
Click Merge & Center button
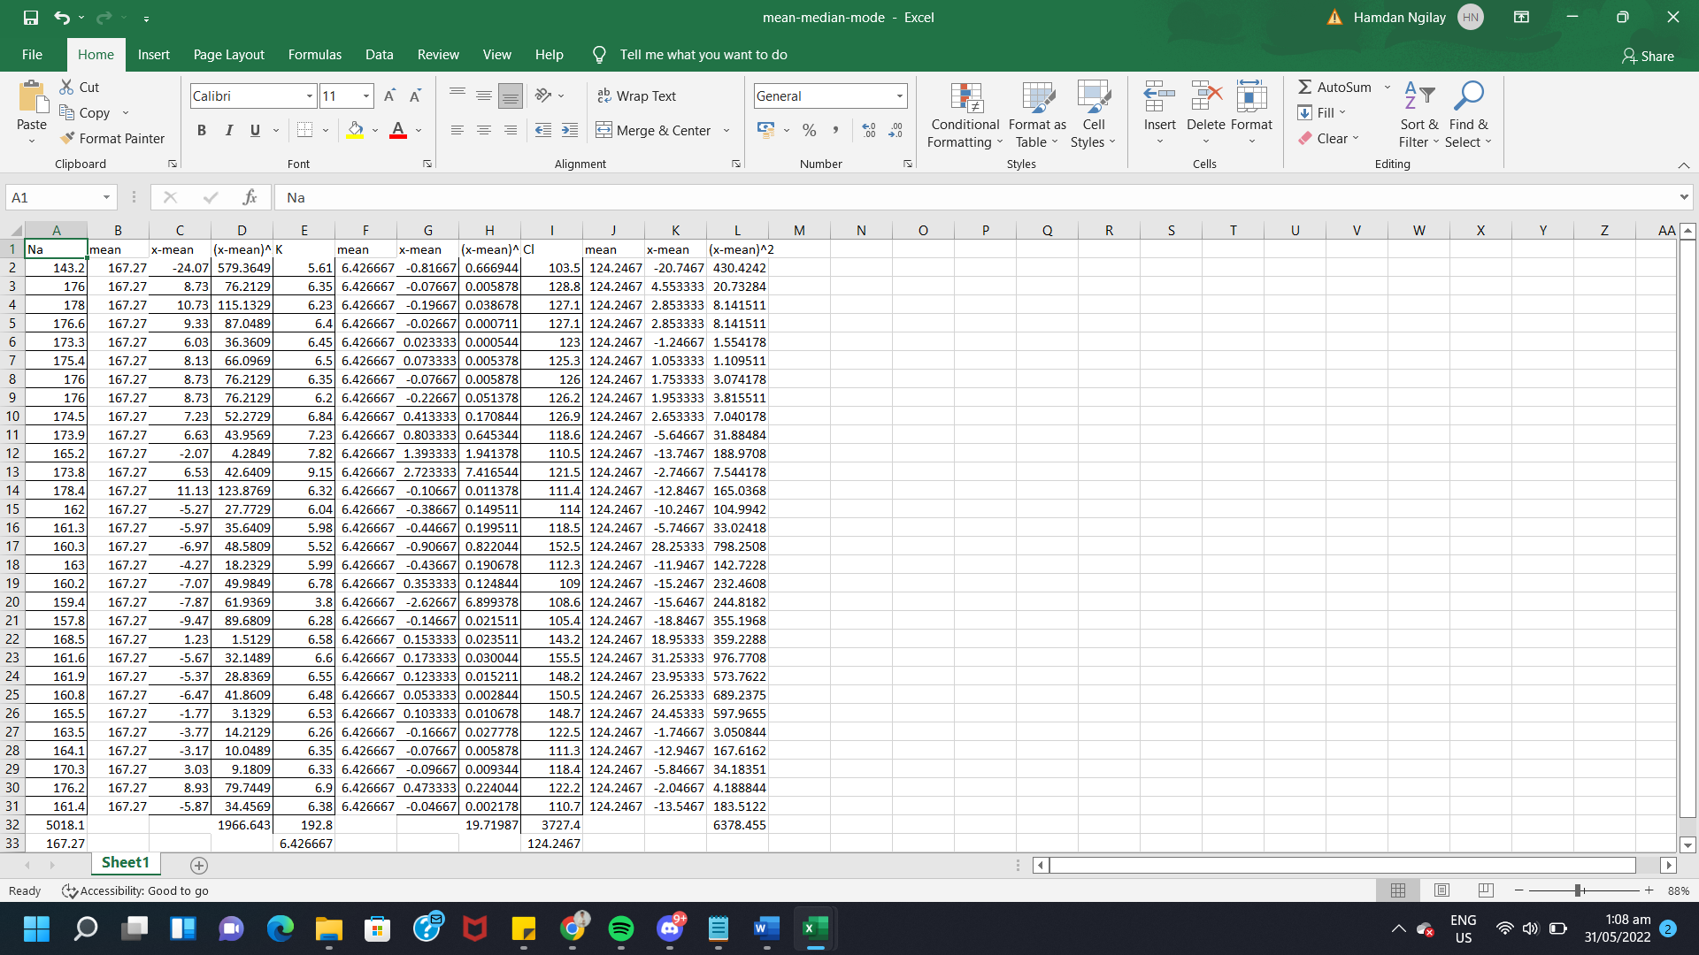[654, 130]
